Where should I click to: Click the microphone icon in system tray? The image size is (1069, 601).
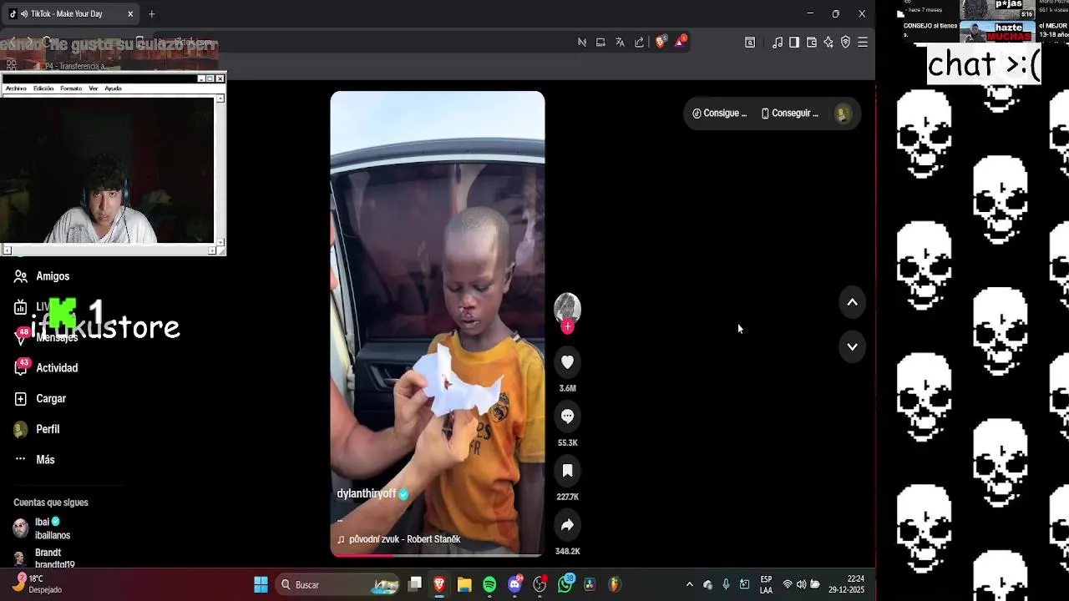coord(726,584)
